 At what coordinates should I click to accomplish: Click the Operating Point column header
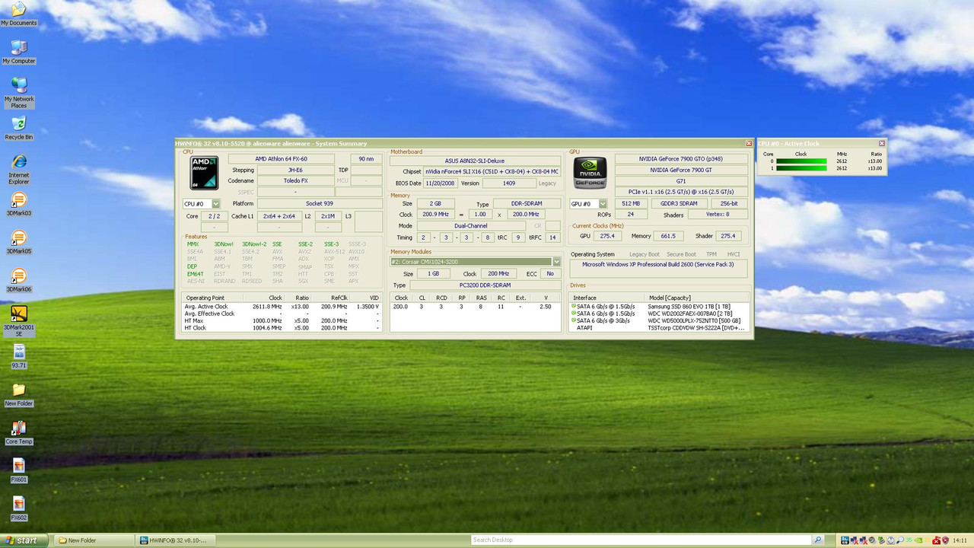point(205,298)
